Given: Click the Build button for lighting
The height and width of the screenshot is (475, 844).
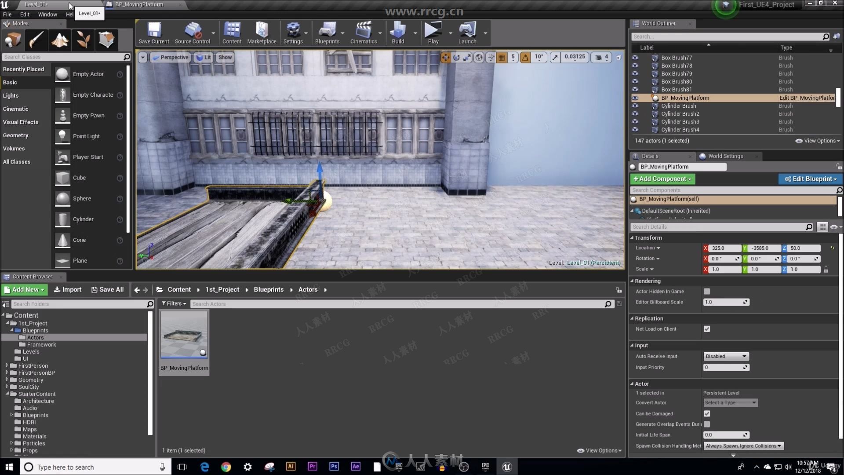Looking at the screenshot, I should click(x=398, y=32).
